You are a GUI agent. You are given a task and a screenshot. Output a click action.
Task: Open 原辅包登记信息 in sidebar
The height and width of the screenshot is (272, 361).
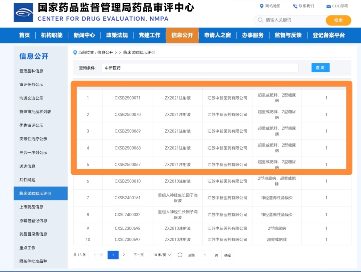33,221
